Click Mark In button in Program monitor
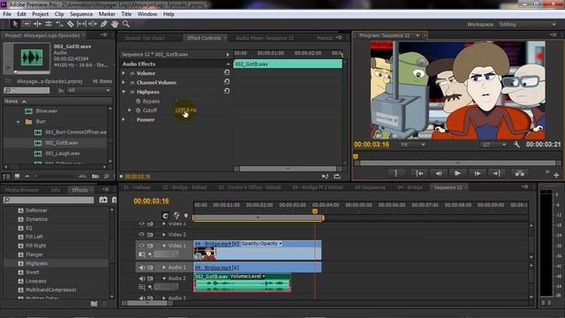 click(395, 173)
